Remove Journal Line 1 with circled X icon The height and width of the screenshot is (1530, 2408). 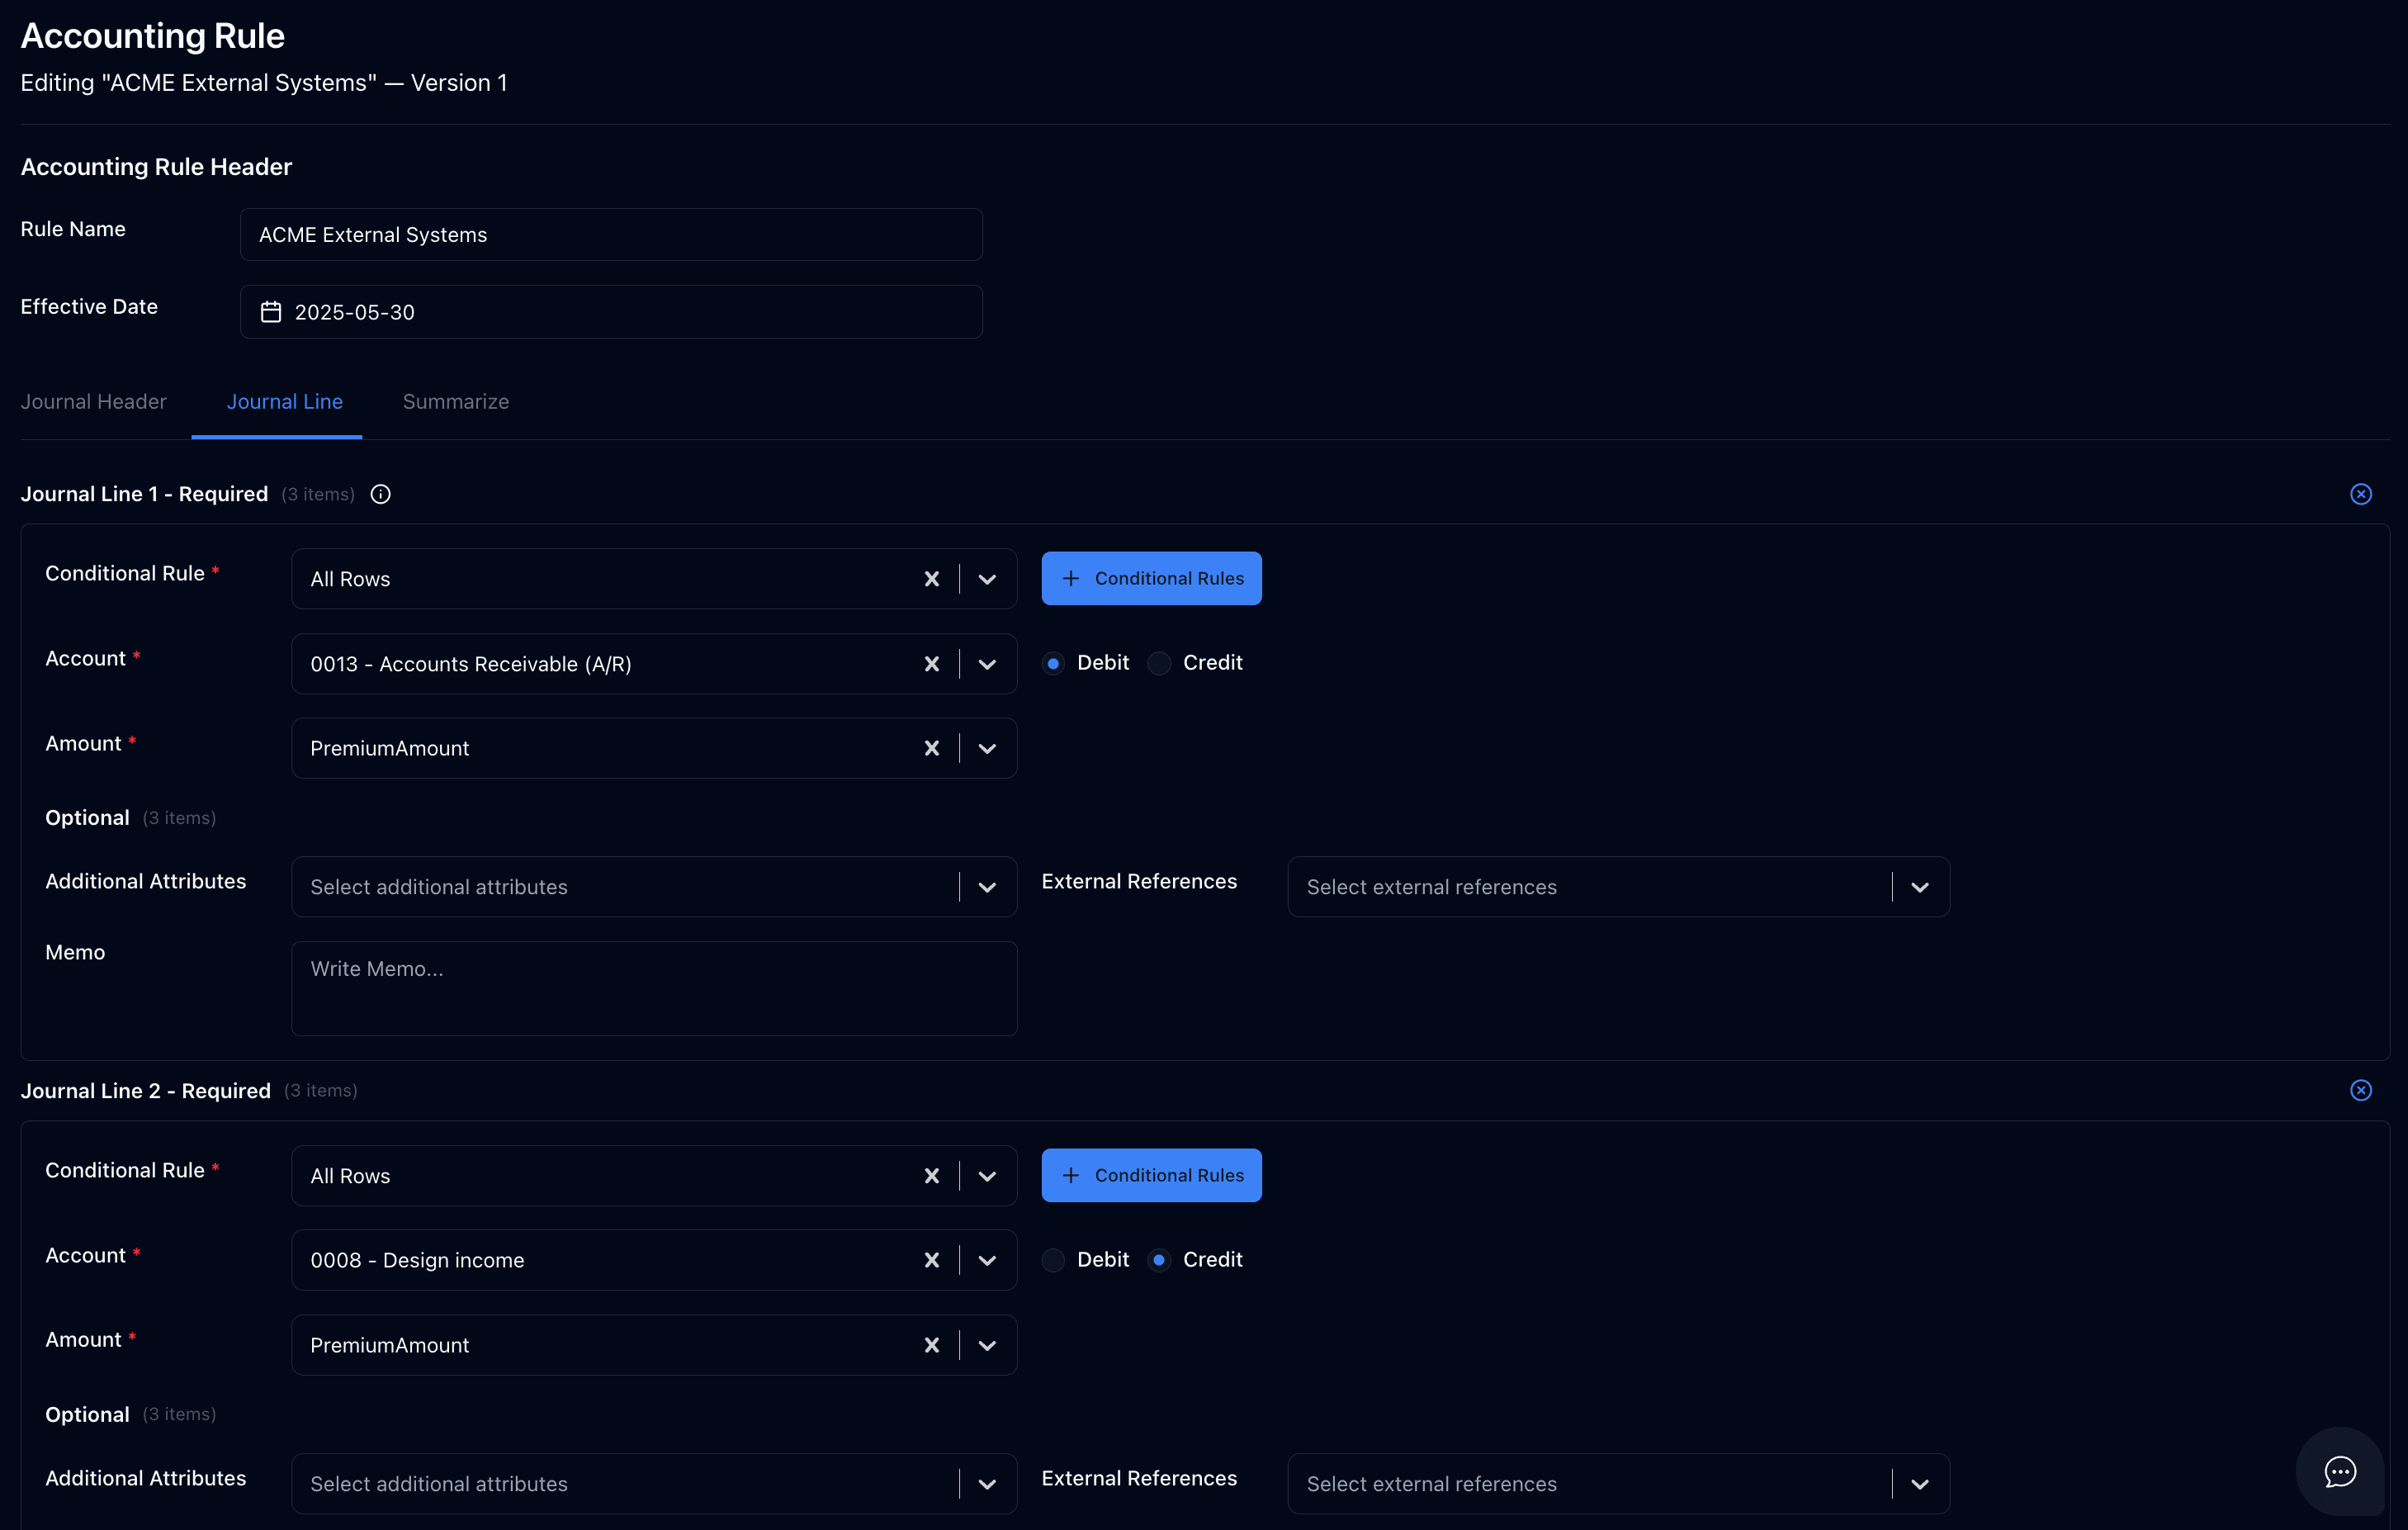[2361, 494]
